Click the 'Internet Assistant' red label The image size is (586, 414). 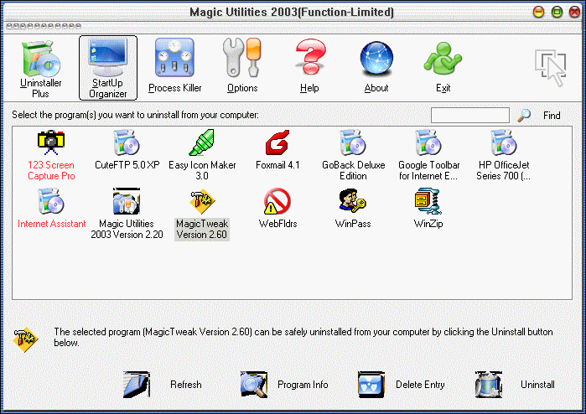[52, 224]
